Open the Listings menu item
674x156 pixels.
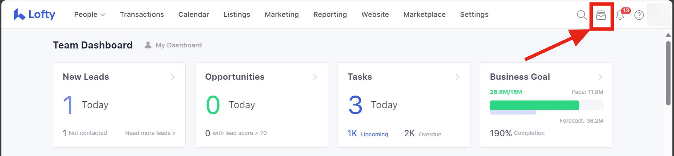coord(237,14)
